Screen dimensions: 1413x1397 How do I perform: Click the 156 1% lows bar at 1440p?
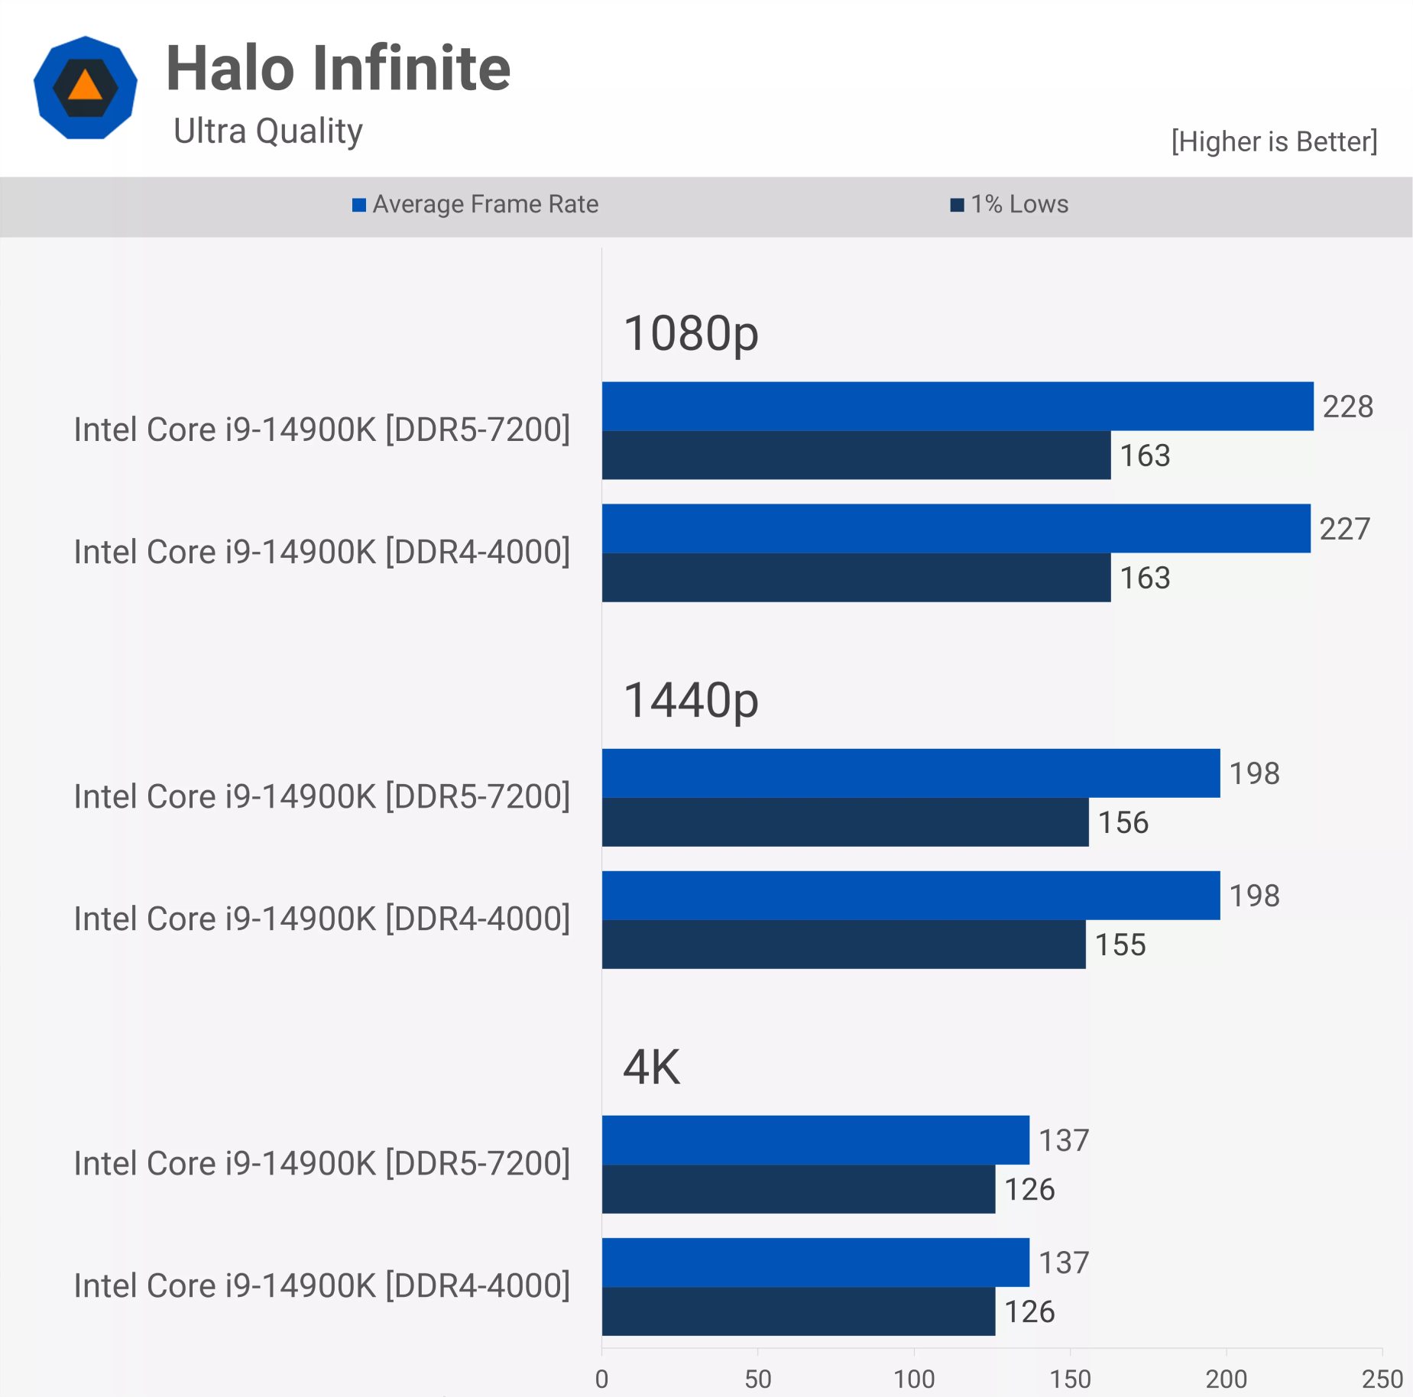coord(845,822)
